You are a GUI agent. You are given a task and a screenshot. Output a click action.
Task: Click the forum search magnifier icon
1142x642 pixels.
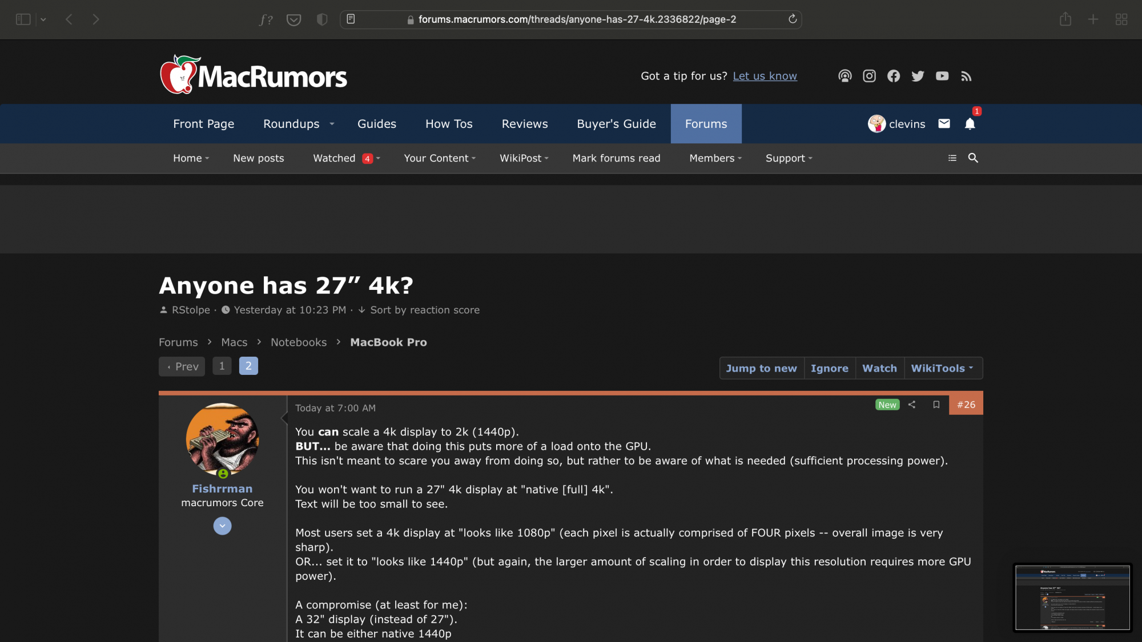coord(973,158)
